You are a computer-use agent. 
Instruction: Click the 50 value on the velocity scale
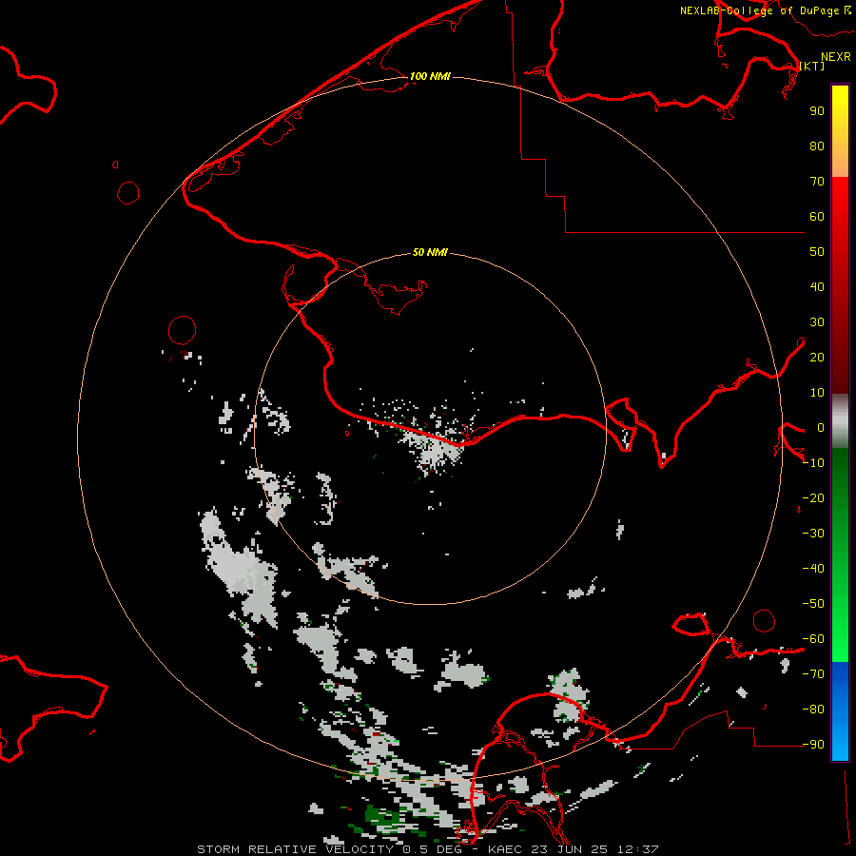click(x=817, y=252)
